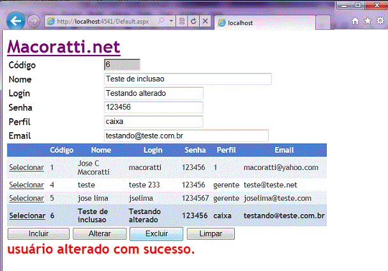The width and height of the screenshot is (388, 271).
Task: Click the 1234567 password cell
Action: 195,198
